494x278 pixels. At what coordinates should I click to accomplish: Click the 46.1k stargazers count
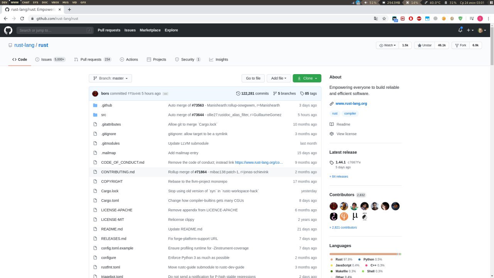coord(442,45)
